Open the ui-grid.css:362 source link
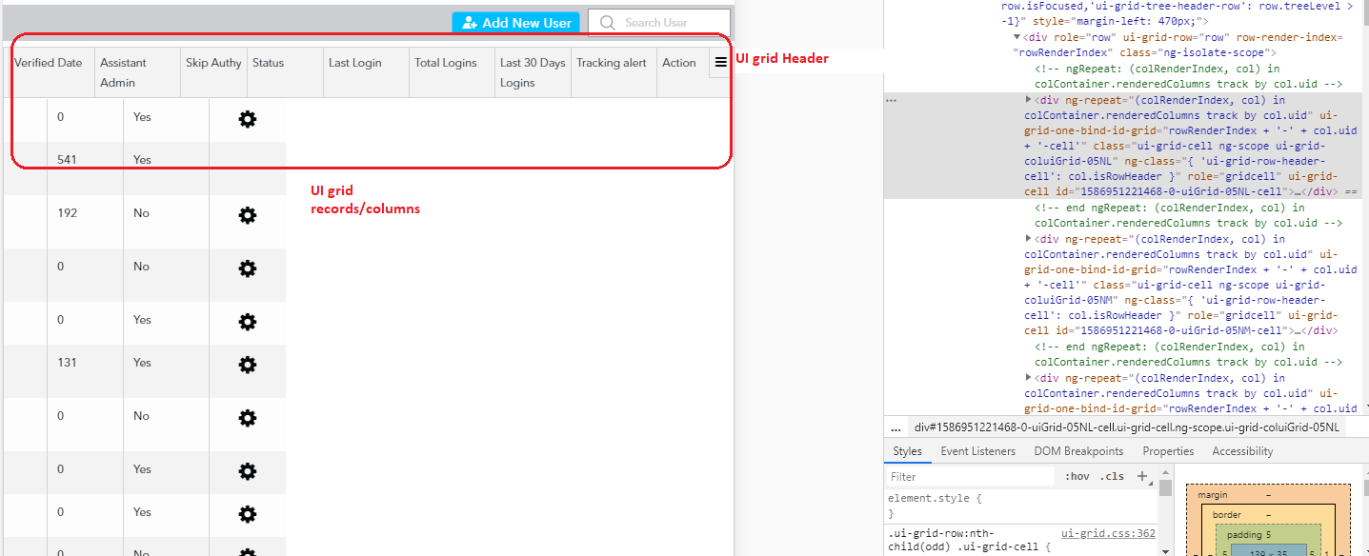 click(x=1108, y=534)
